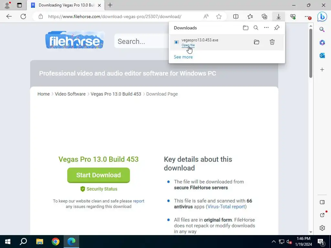
Task: Search within downloads
Action: [x=256, y=28]
